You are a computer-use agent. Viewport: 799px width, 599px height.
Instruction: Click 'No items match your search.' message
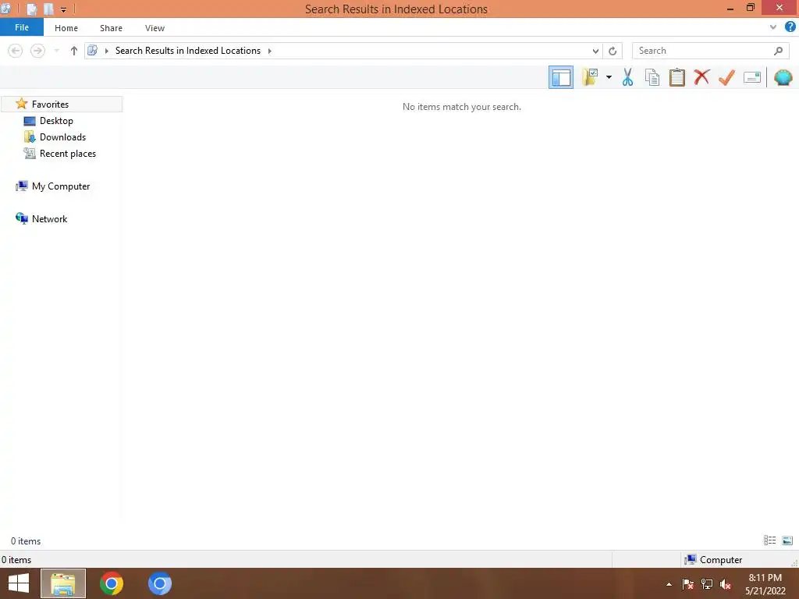462,106
